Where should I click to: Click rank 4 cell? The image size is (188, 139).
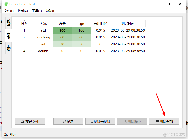tap(24, 51)
